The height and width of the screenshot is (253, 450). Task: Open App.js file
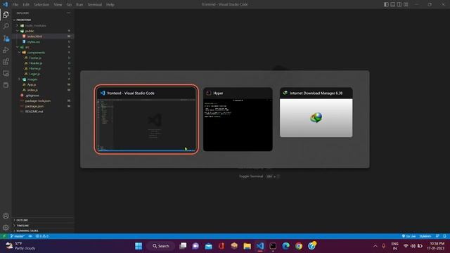tap(32, 84)
